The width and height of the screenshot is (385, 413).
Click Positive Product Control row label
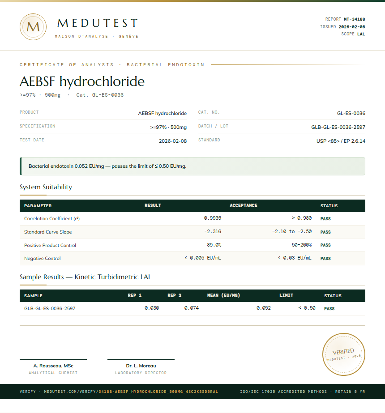(x=50, y=246)
